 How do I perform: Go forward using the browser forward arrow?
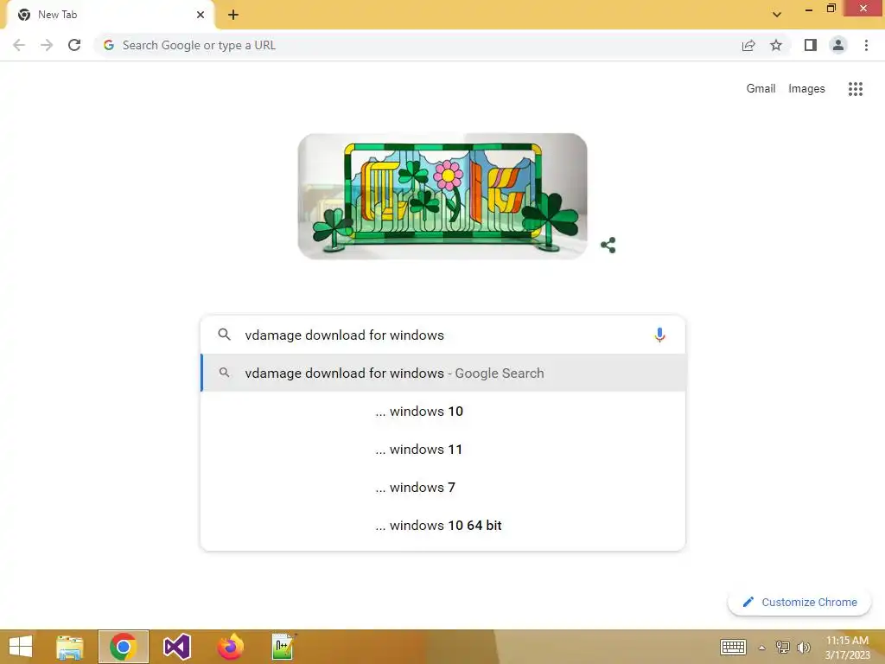click(x=47, y=45)
